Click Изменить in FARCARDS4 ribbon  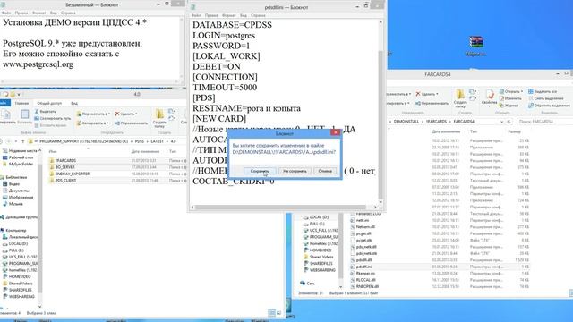click(510, 98)
